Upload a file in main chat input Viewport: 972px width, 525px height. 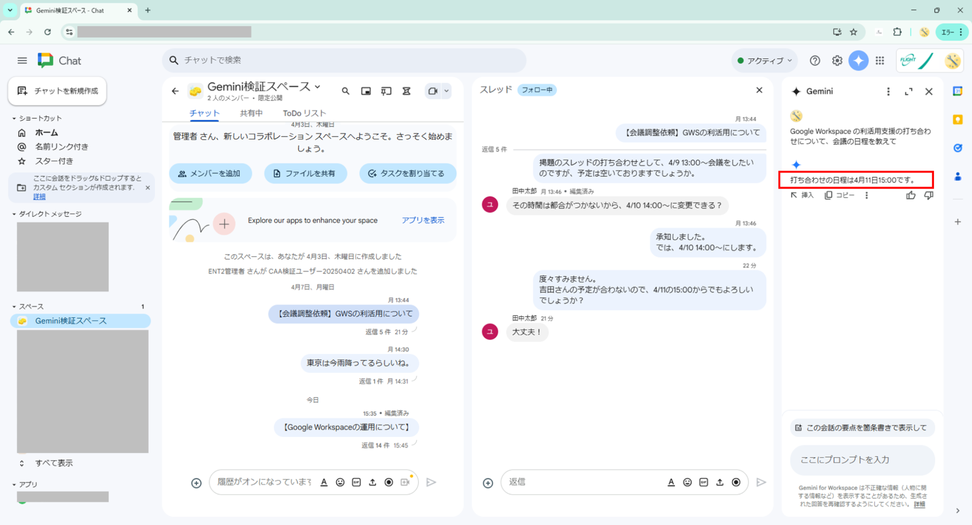click(x=372, y=482)
